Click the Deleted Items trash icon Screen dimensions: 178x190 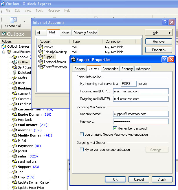[14, 73]
